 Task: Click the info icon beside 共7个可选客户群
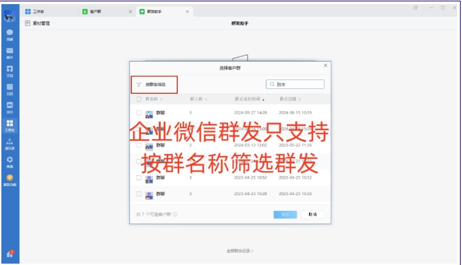(175, 214)
